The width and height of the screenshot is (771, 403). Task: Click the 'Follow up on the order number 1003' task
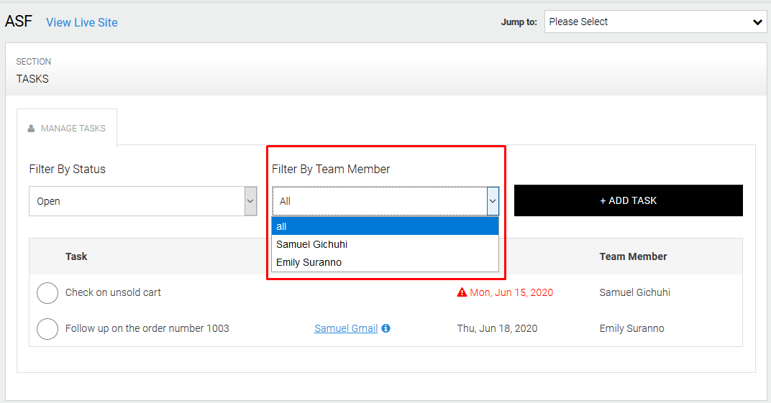click(x=147, y=328)
